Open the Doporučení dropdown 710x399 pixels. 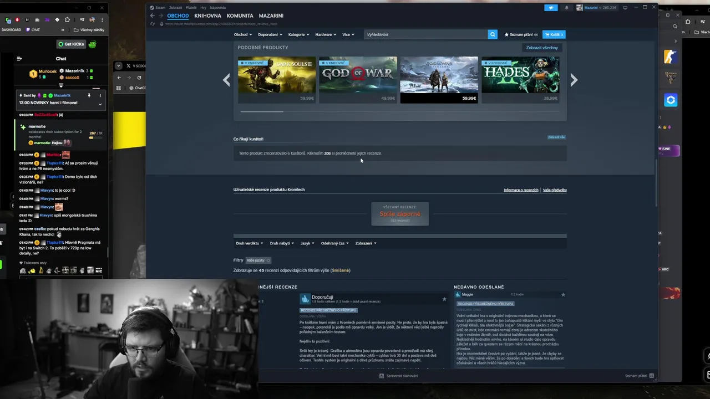tap(270, 34)
